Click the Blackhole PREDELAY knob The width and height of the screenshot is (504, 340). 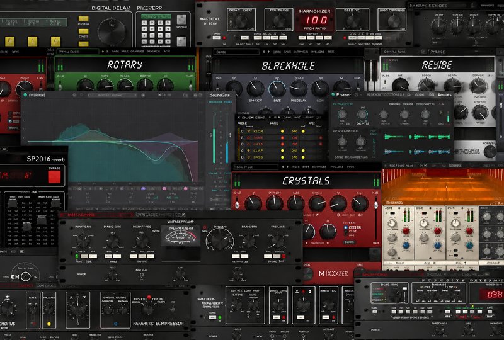click(x=299, y=89)
